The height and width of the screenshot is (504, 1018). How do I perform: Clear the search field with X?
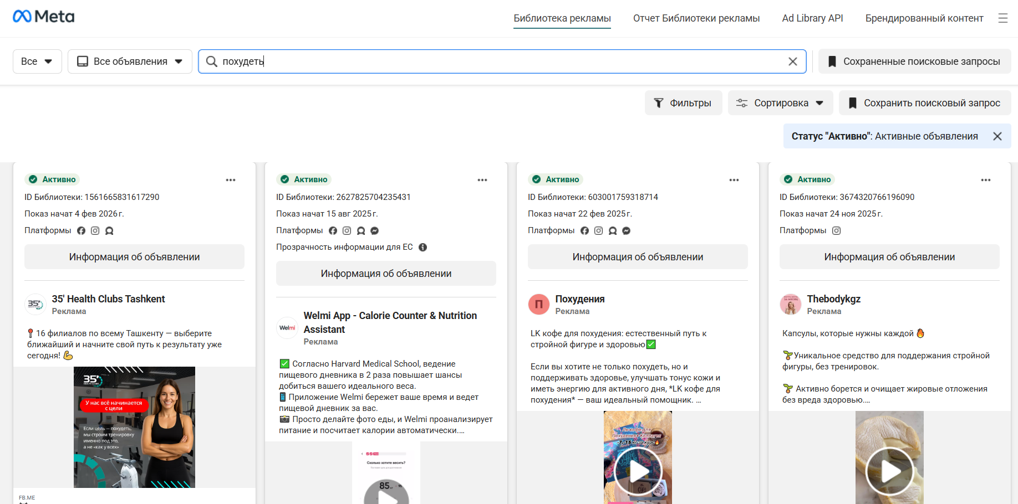pos(792,61)
